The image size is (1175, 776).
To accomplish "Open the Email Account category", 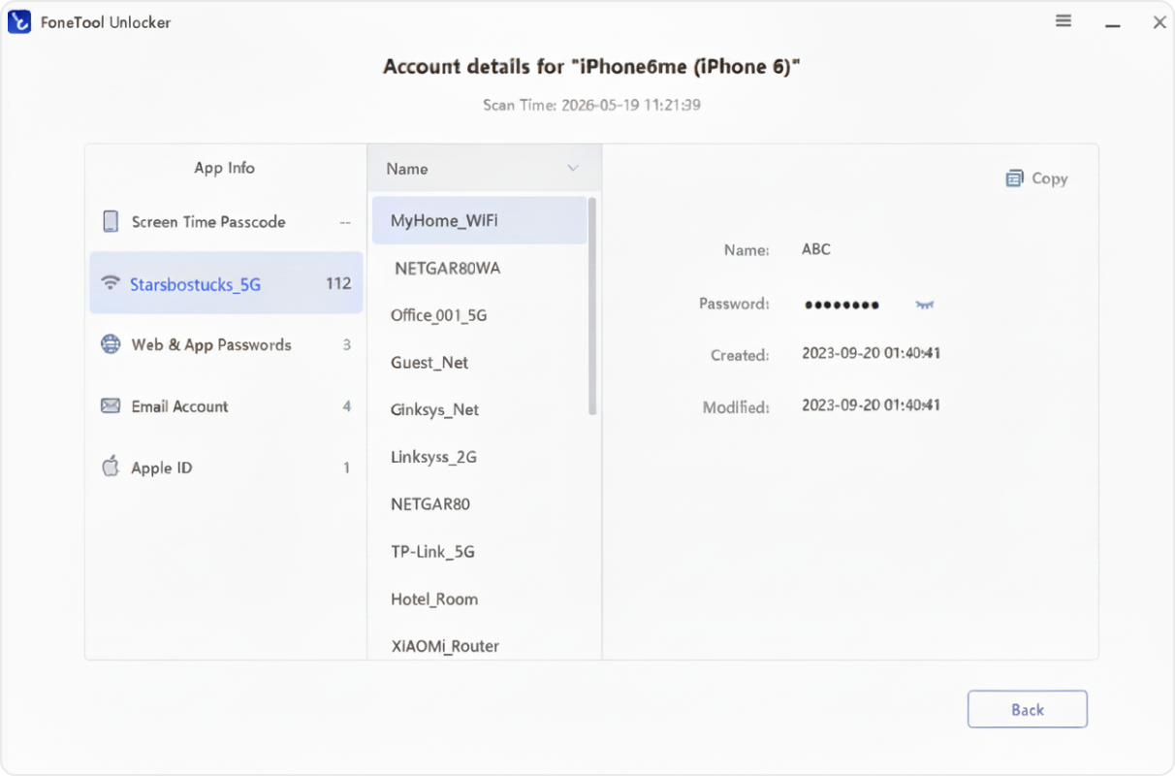I will pyautogui.click(x=226, y=406).
